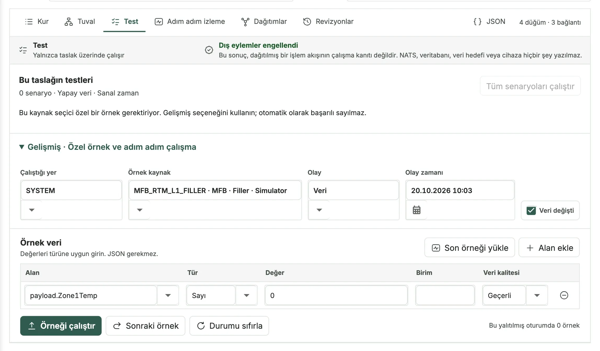
Task: Run sample with Örneği çalıştır
Action: (61, 326)
